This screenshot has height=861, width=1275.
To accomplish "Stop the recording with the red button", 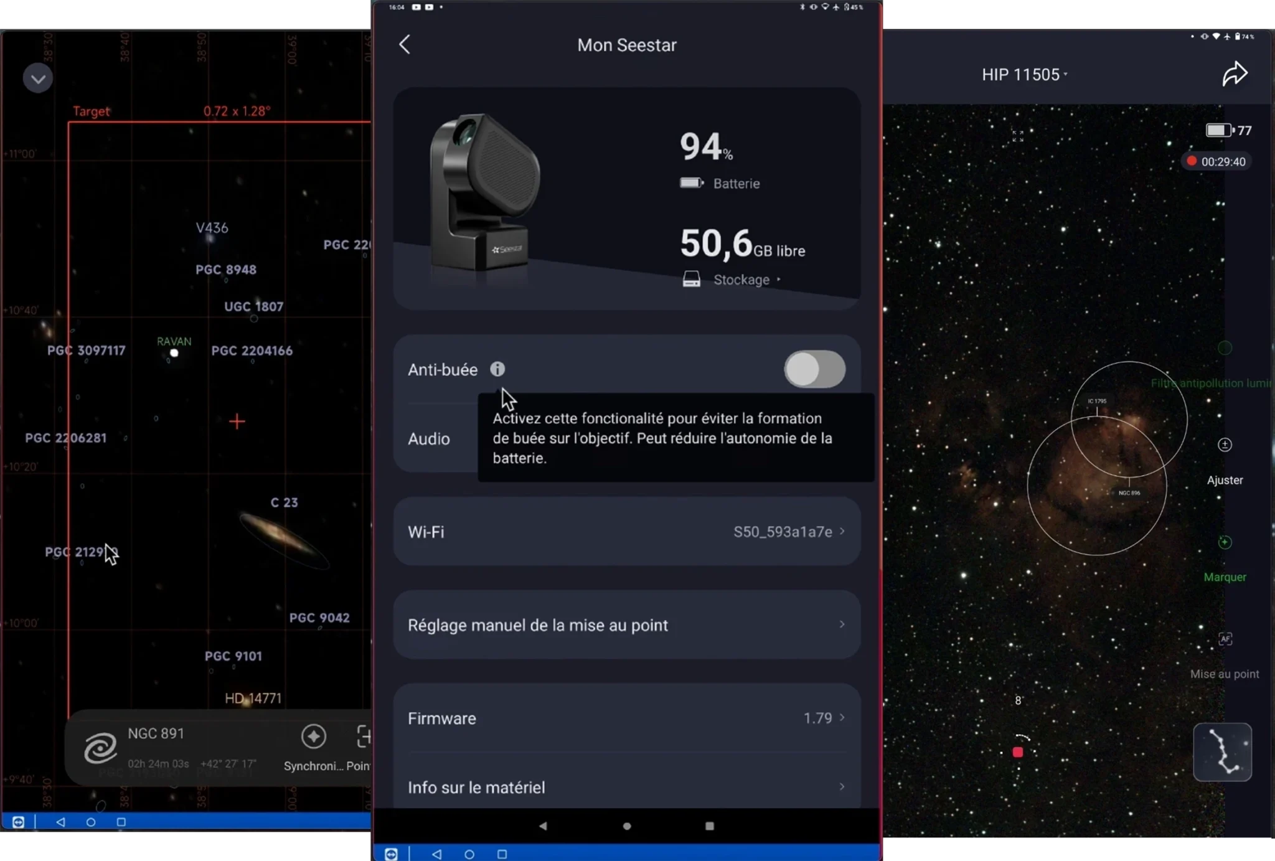I will coord(1018,752).
